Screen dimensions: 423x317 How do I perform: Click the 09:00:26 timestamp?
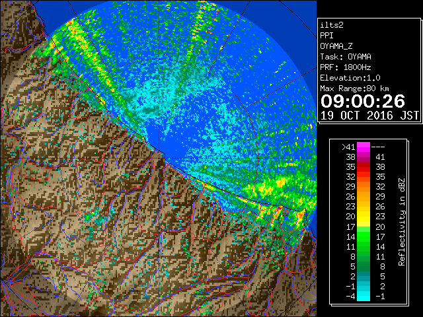coord(363,101)
